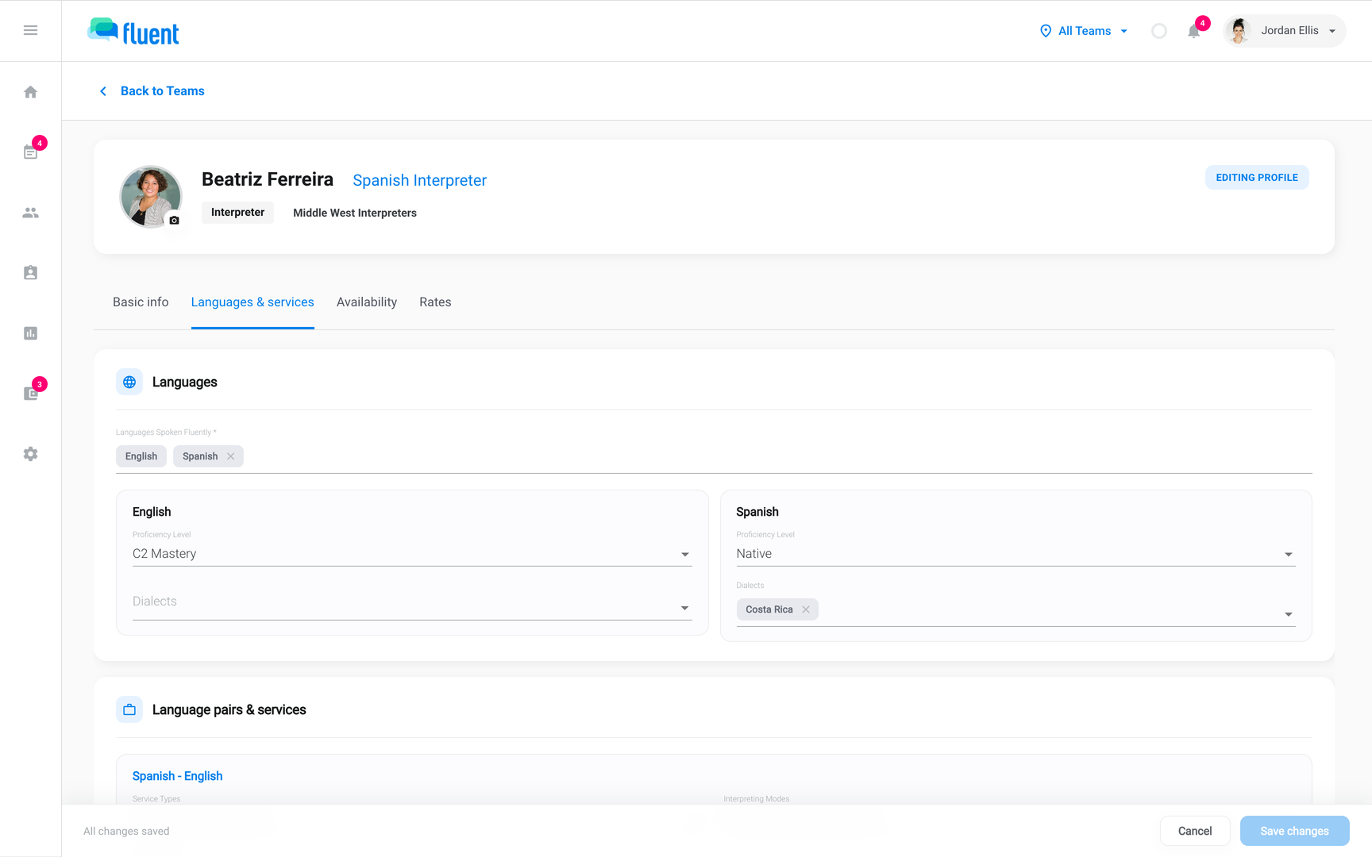Click Save changes button
The width and height of the screenshot is (1372, 857).
tap(1294, 831)
